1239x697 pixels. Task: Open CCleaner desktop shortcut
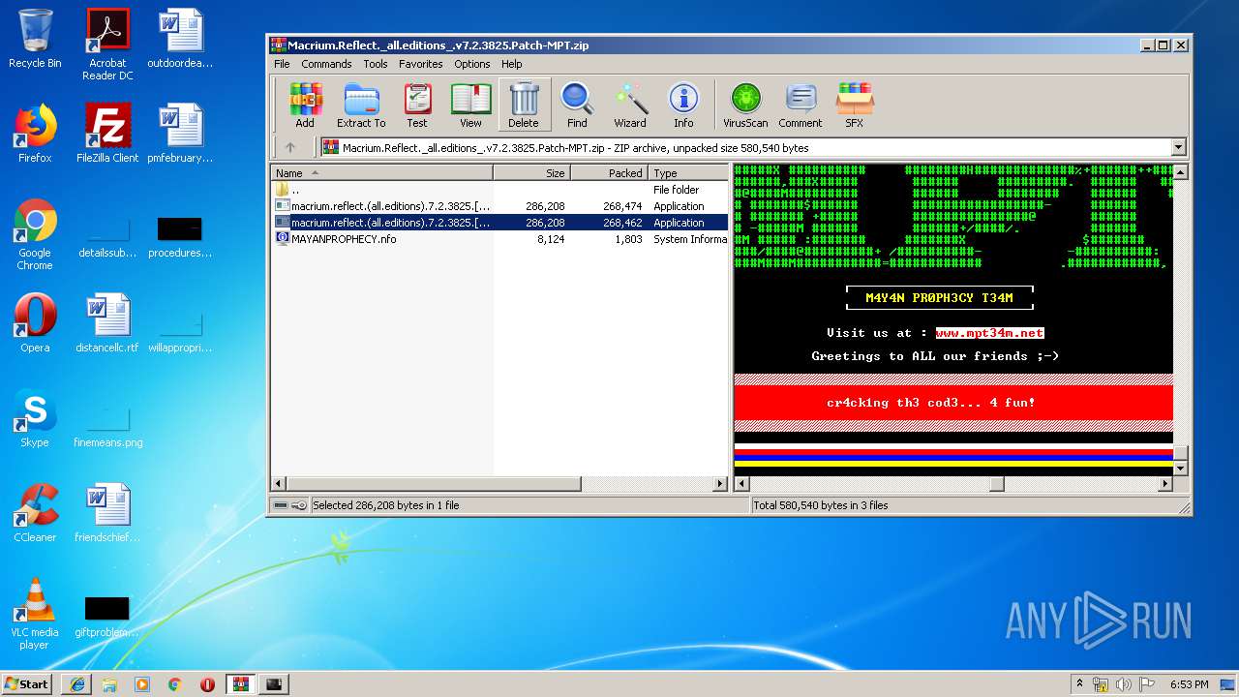click(35, 513)
